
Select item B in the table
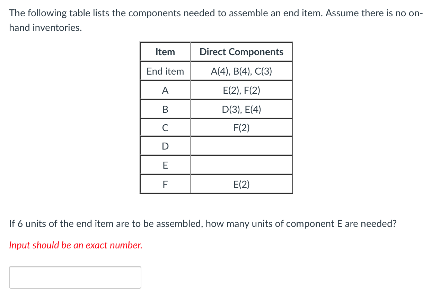(165, 109)
